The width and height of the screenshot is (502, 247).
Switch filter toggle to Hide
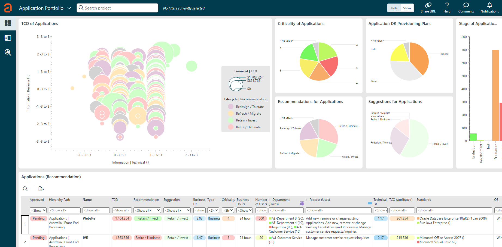click(394, 8)
